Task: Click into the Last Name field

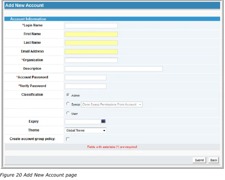Action: pyautogui.click(x=91, y=43)
